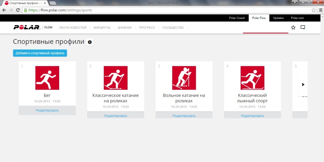The image size is (324, 162).
Task: Go back with the browser back arrow
Action: click(x=4, y=10)
